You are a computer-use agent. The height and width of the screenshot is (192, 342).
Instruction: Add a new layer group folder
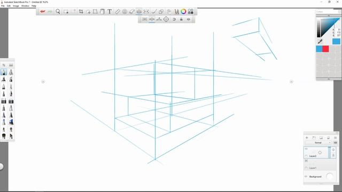point(314,138)
